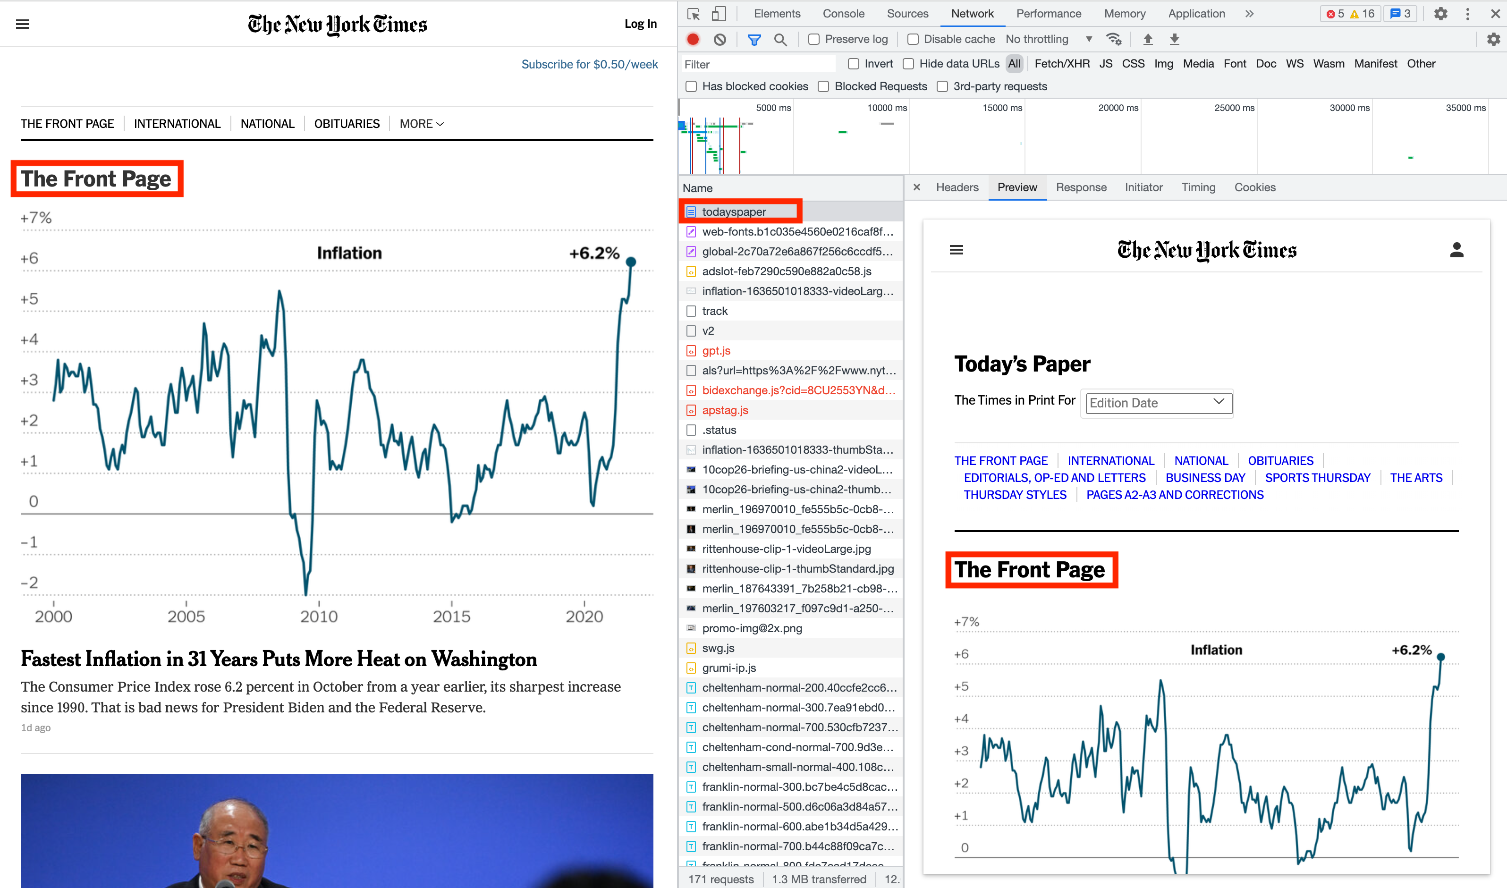Tick the Hide data URLs checkbox

908,64
